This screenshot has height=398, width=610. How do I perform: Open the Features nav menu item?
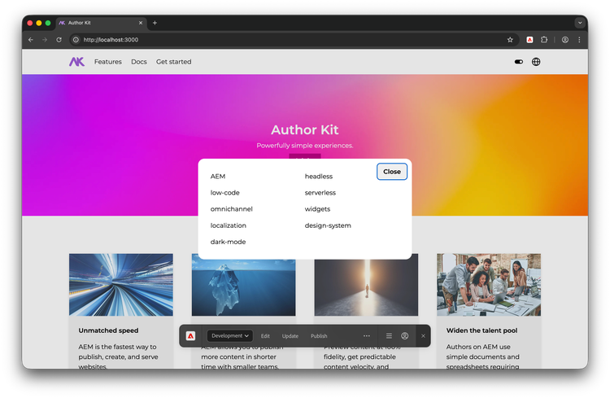(107, 62)
